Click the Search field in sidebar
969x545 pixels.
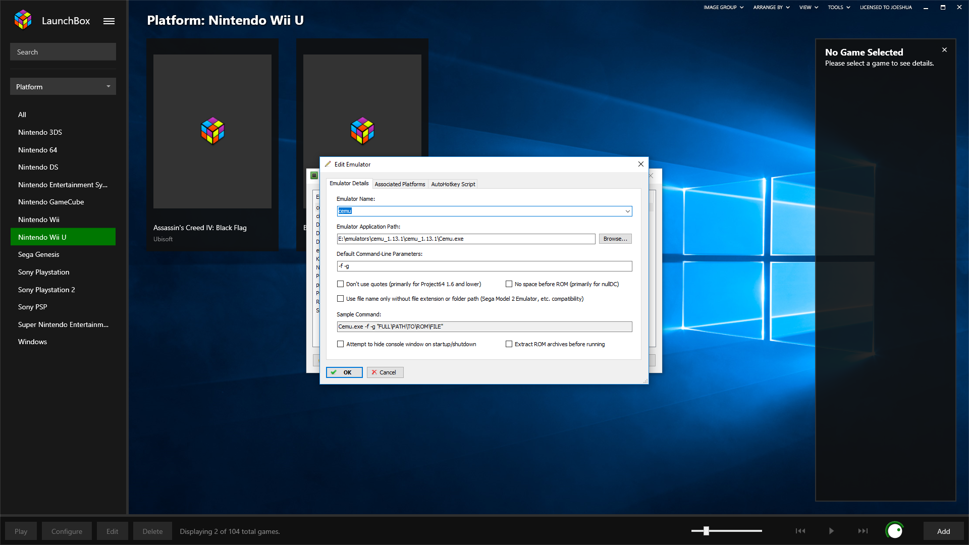pos(63,52)
